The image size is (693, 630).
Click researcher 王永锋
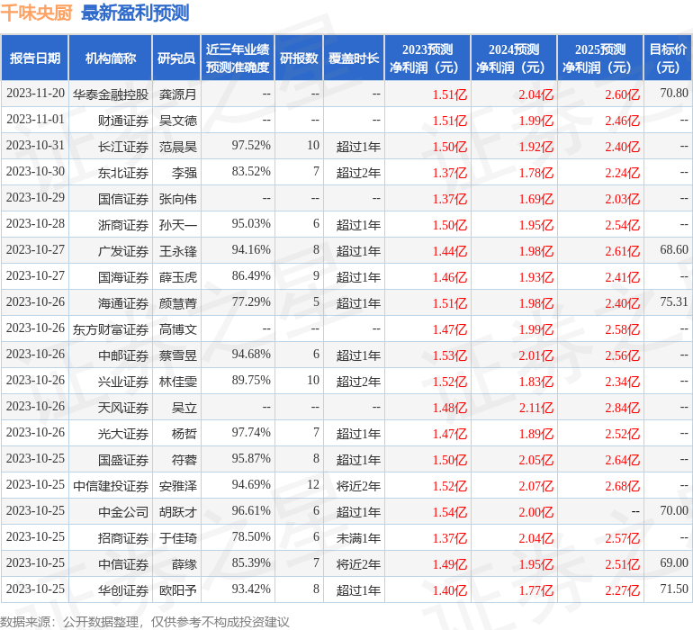pyautogui.click(x=177, y=251)
